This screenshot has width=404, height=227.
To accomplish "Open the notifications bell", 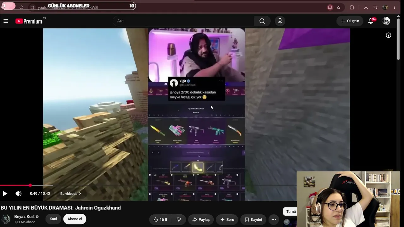I will 371,21.
